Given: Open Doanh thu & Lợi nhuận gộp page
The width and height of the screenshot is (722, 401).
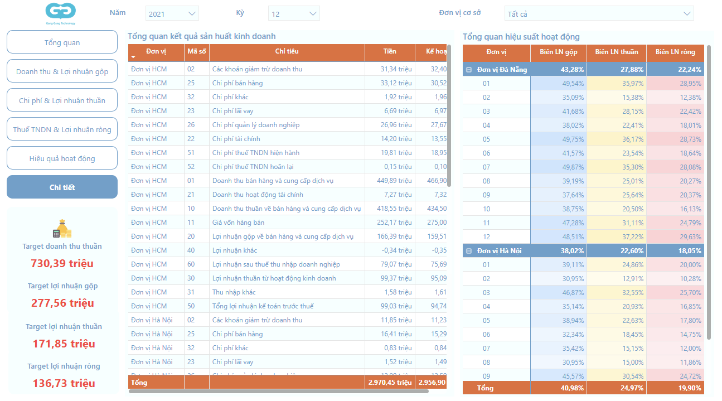Looking at the screenshot, I should point(62,71).
